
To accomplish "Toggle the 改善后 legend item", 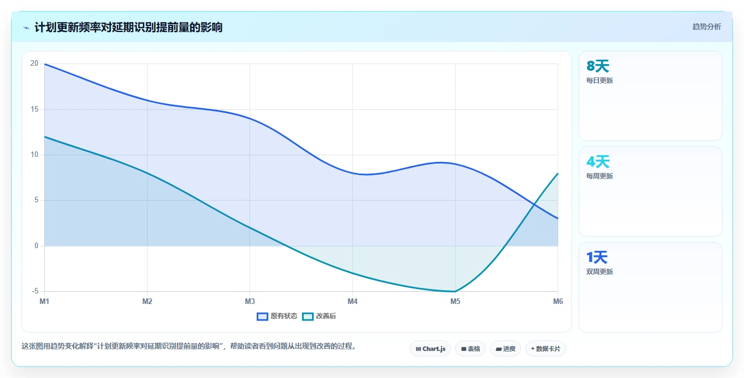I will tap(319, 316).
